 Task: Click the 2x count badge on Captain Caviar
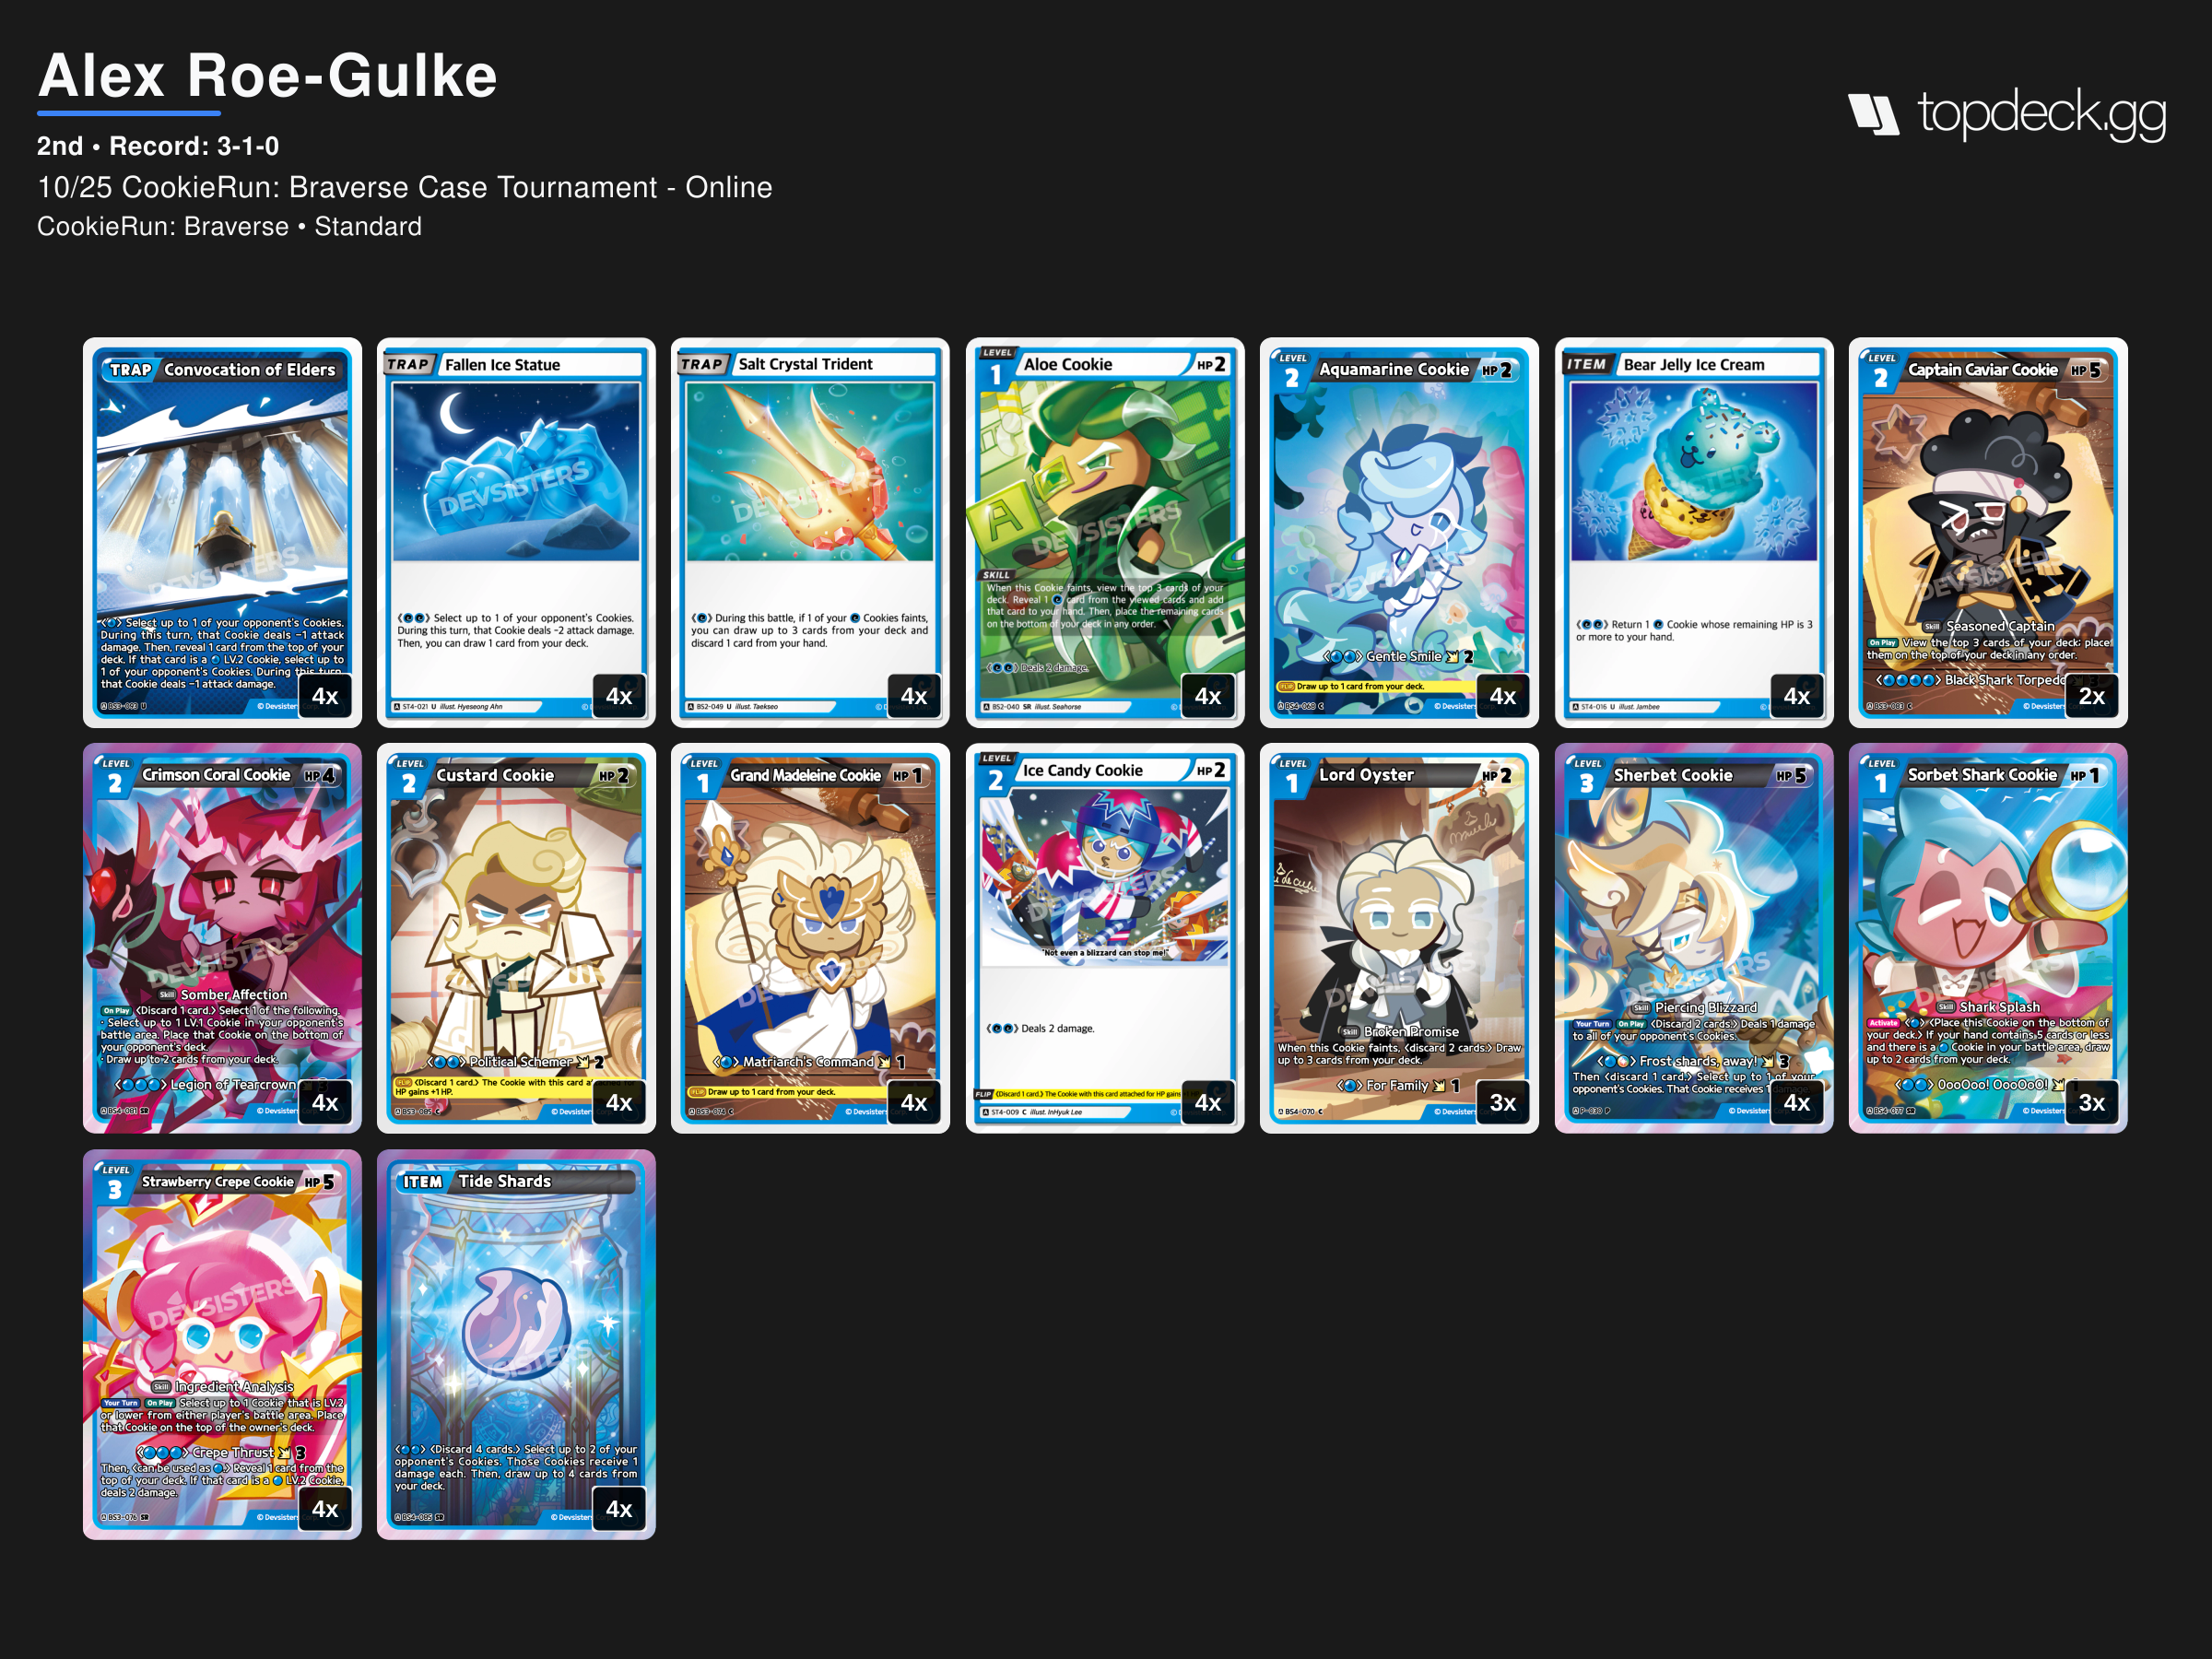(2091, 696)
